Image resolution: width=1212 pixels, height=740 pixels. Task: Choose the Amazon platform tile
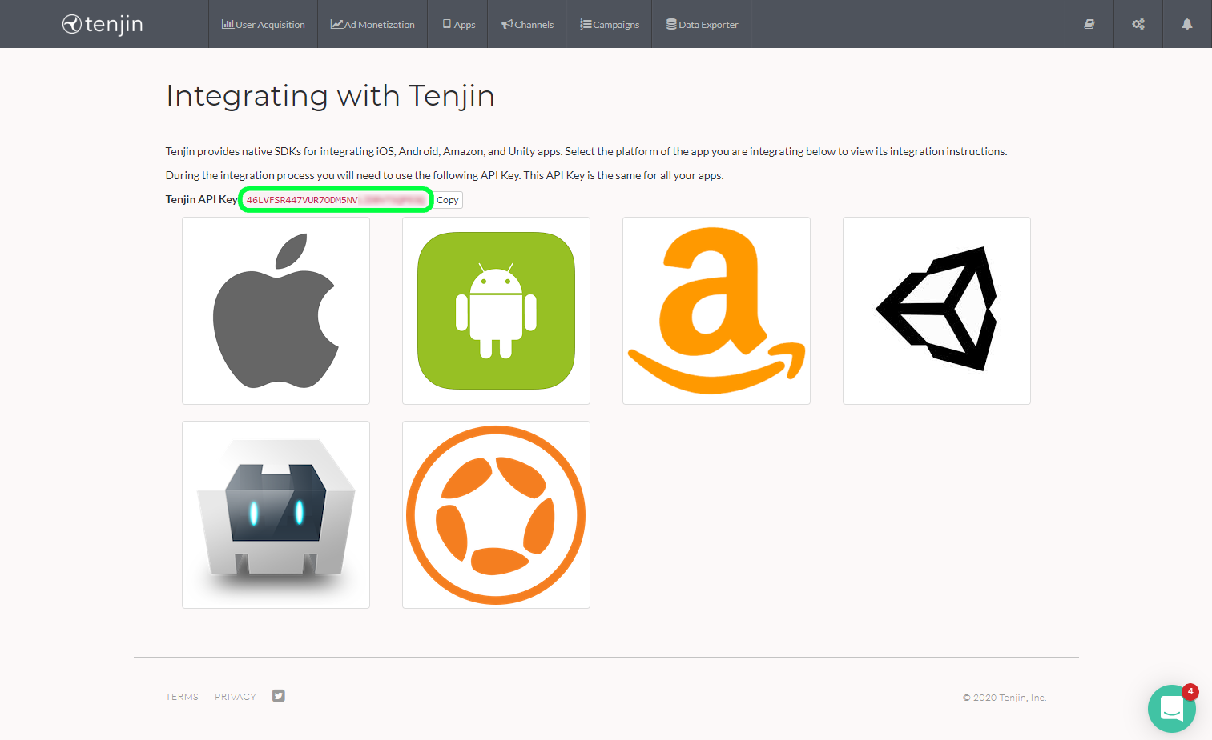pyautogui.click(x=716, y=310)
